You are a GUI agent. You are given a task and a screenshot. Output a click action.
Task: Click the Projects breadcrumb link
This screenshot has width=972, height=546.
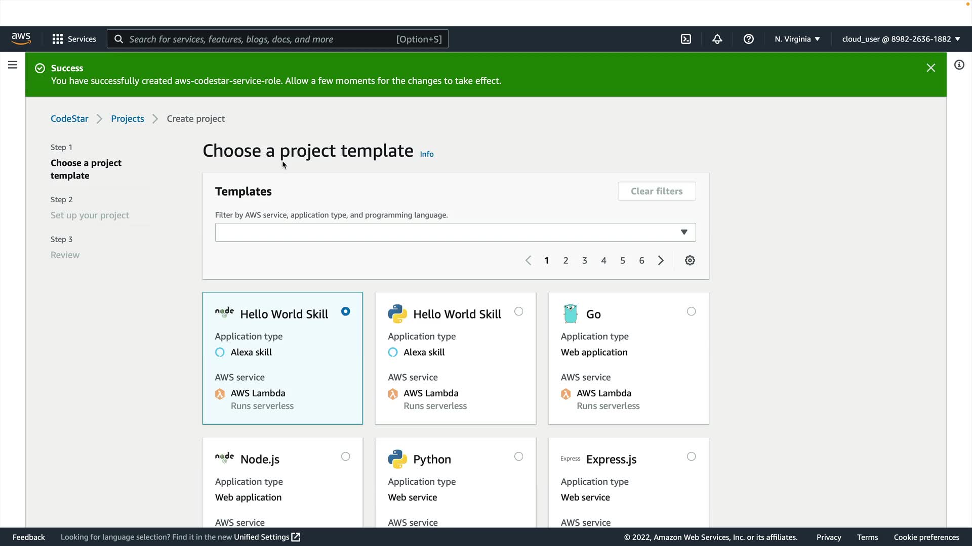(128, 119)
